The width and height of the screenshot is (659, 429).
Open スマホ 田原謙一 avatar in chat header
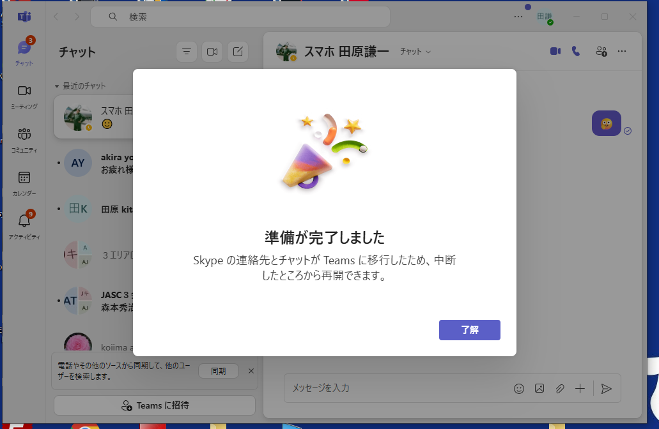coord(286,52)
